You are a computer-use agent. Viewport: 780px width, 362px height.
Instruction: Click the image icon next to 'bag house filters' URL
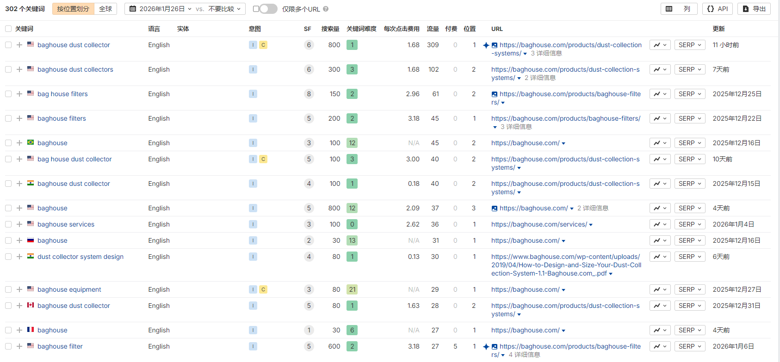pyautogui.click(x=495, y=94)
